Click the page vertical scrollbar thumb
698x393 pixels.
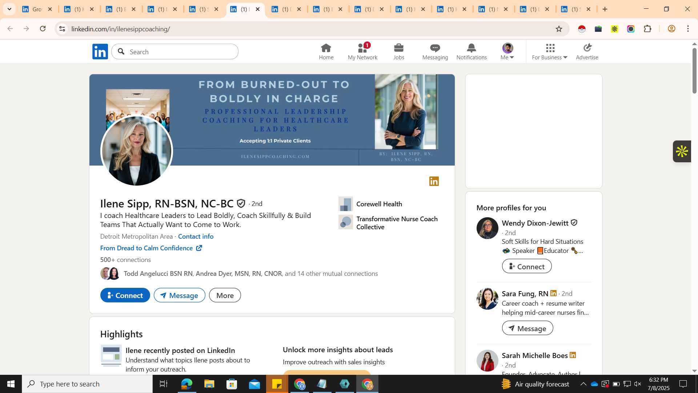[x=694, y=70]
